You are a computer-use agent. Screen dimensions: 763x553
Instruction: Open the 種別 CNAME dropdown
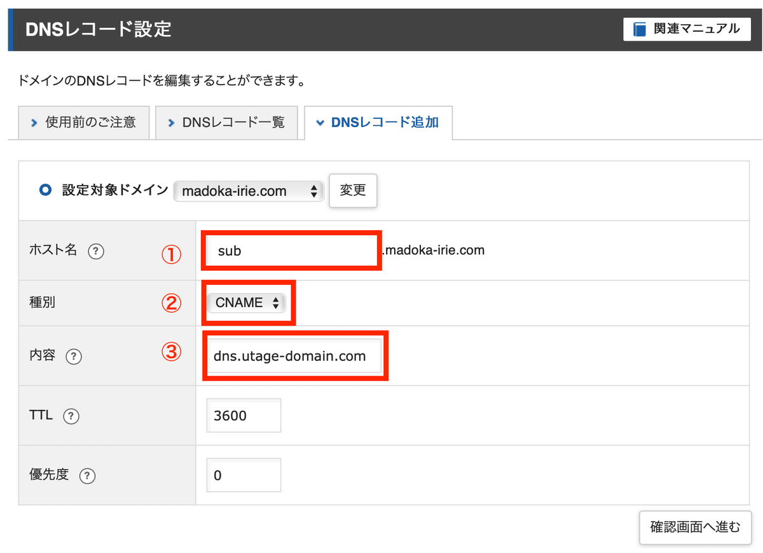point(247,303)
